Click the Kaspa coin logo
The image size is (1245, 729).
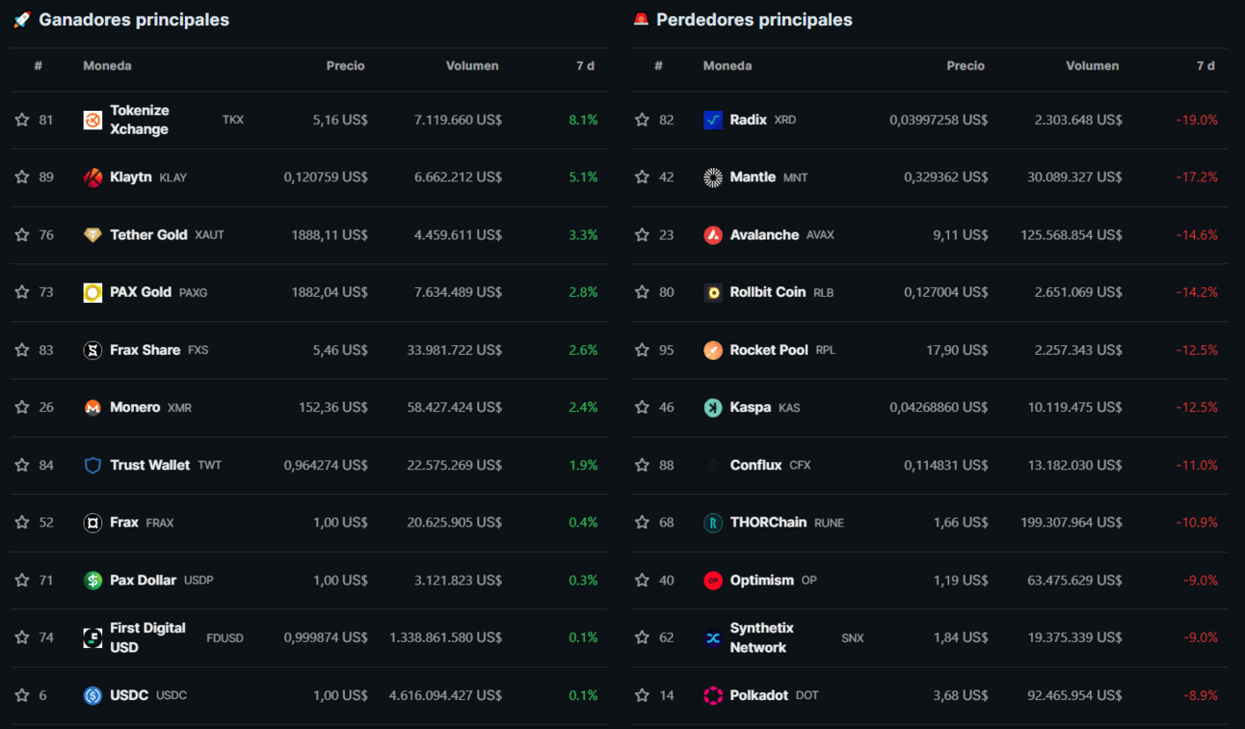(713, 408)
